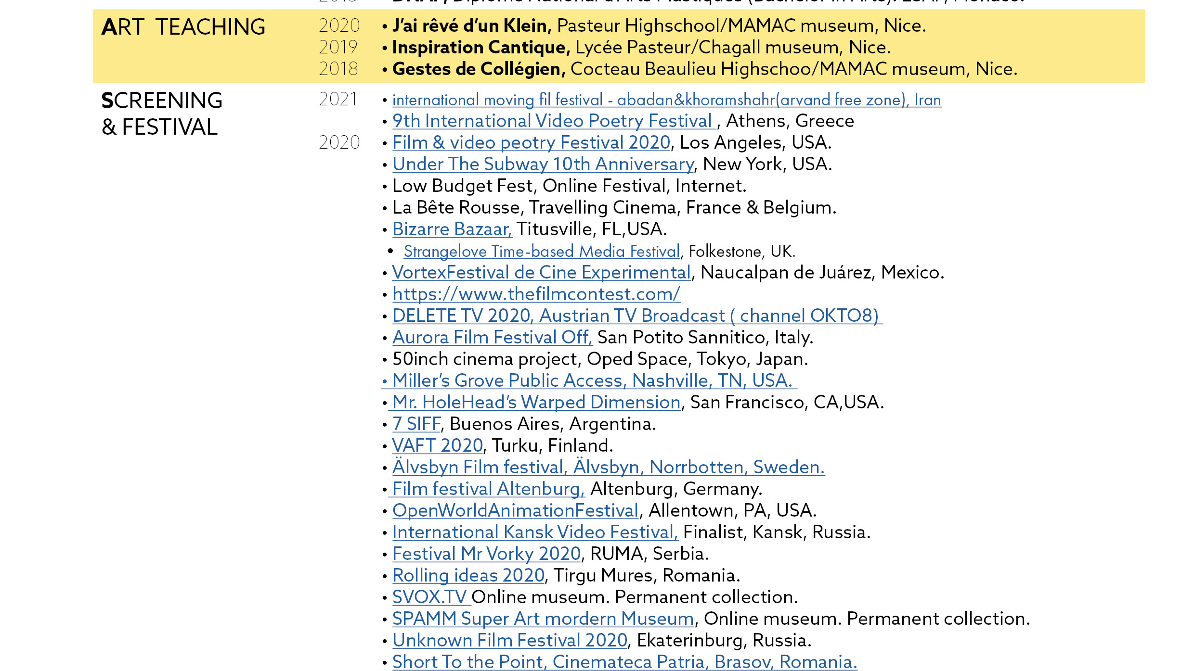Follow Mr. HoleHead's Warped Dimension link

click(535, 403)
